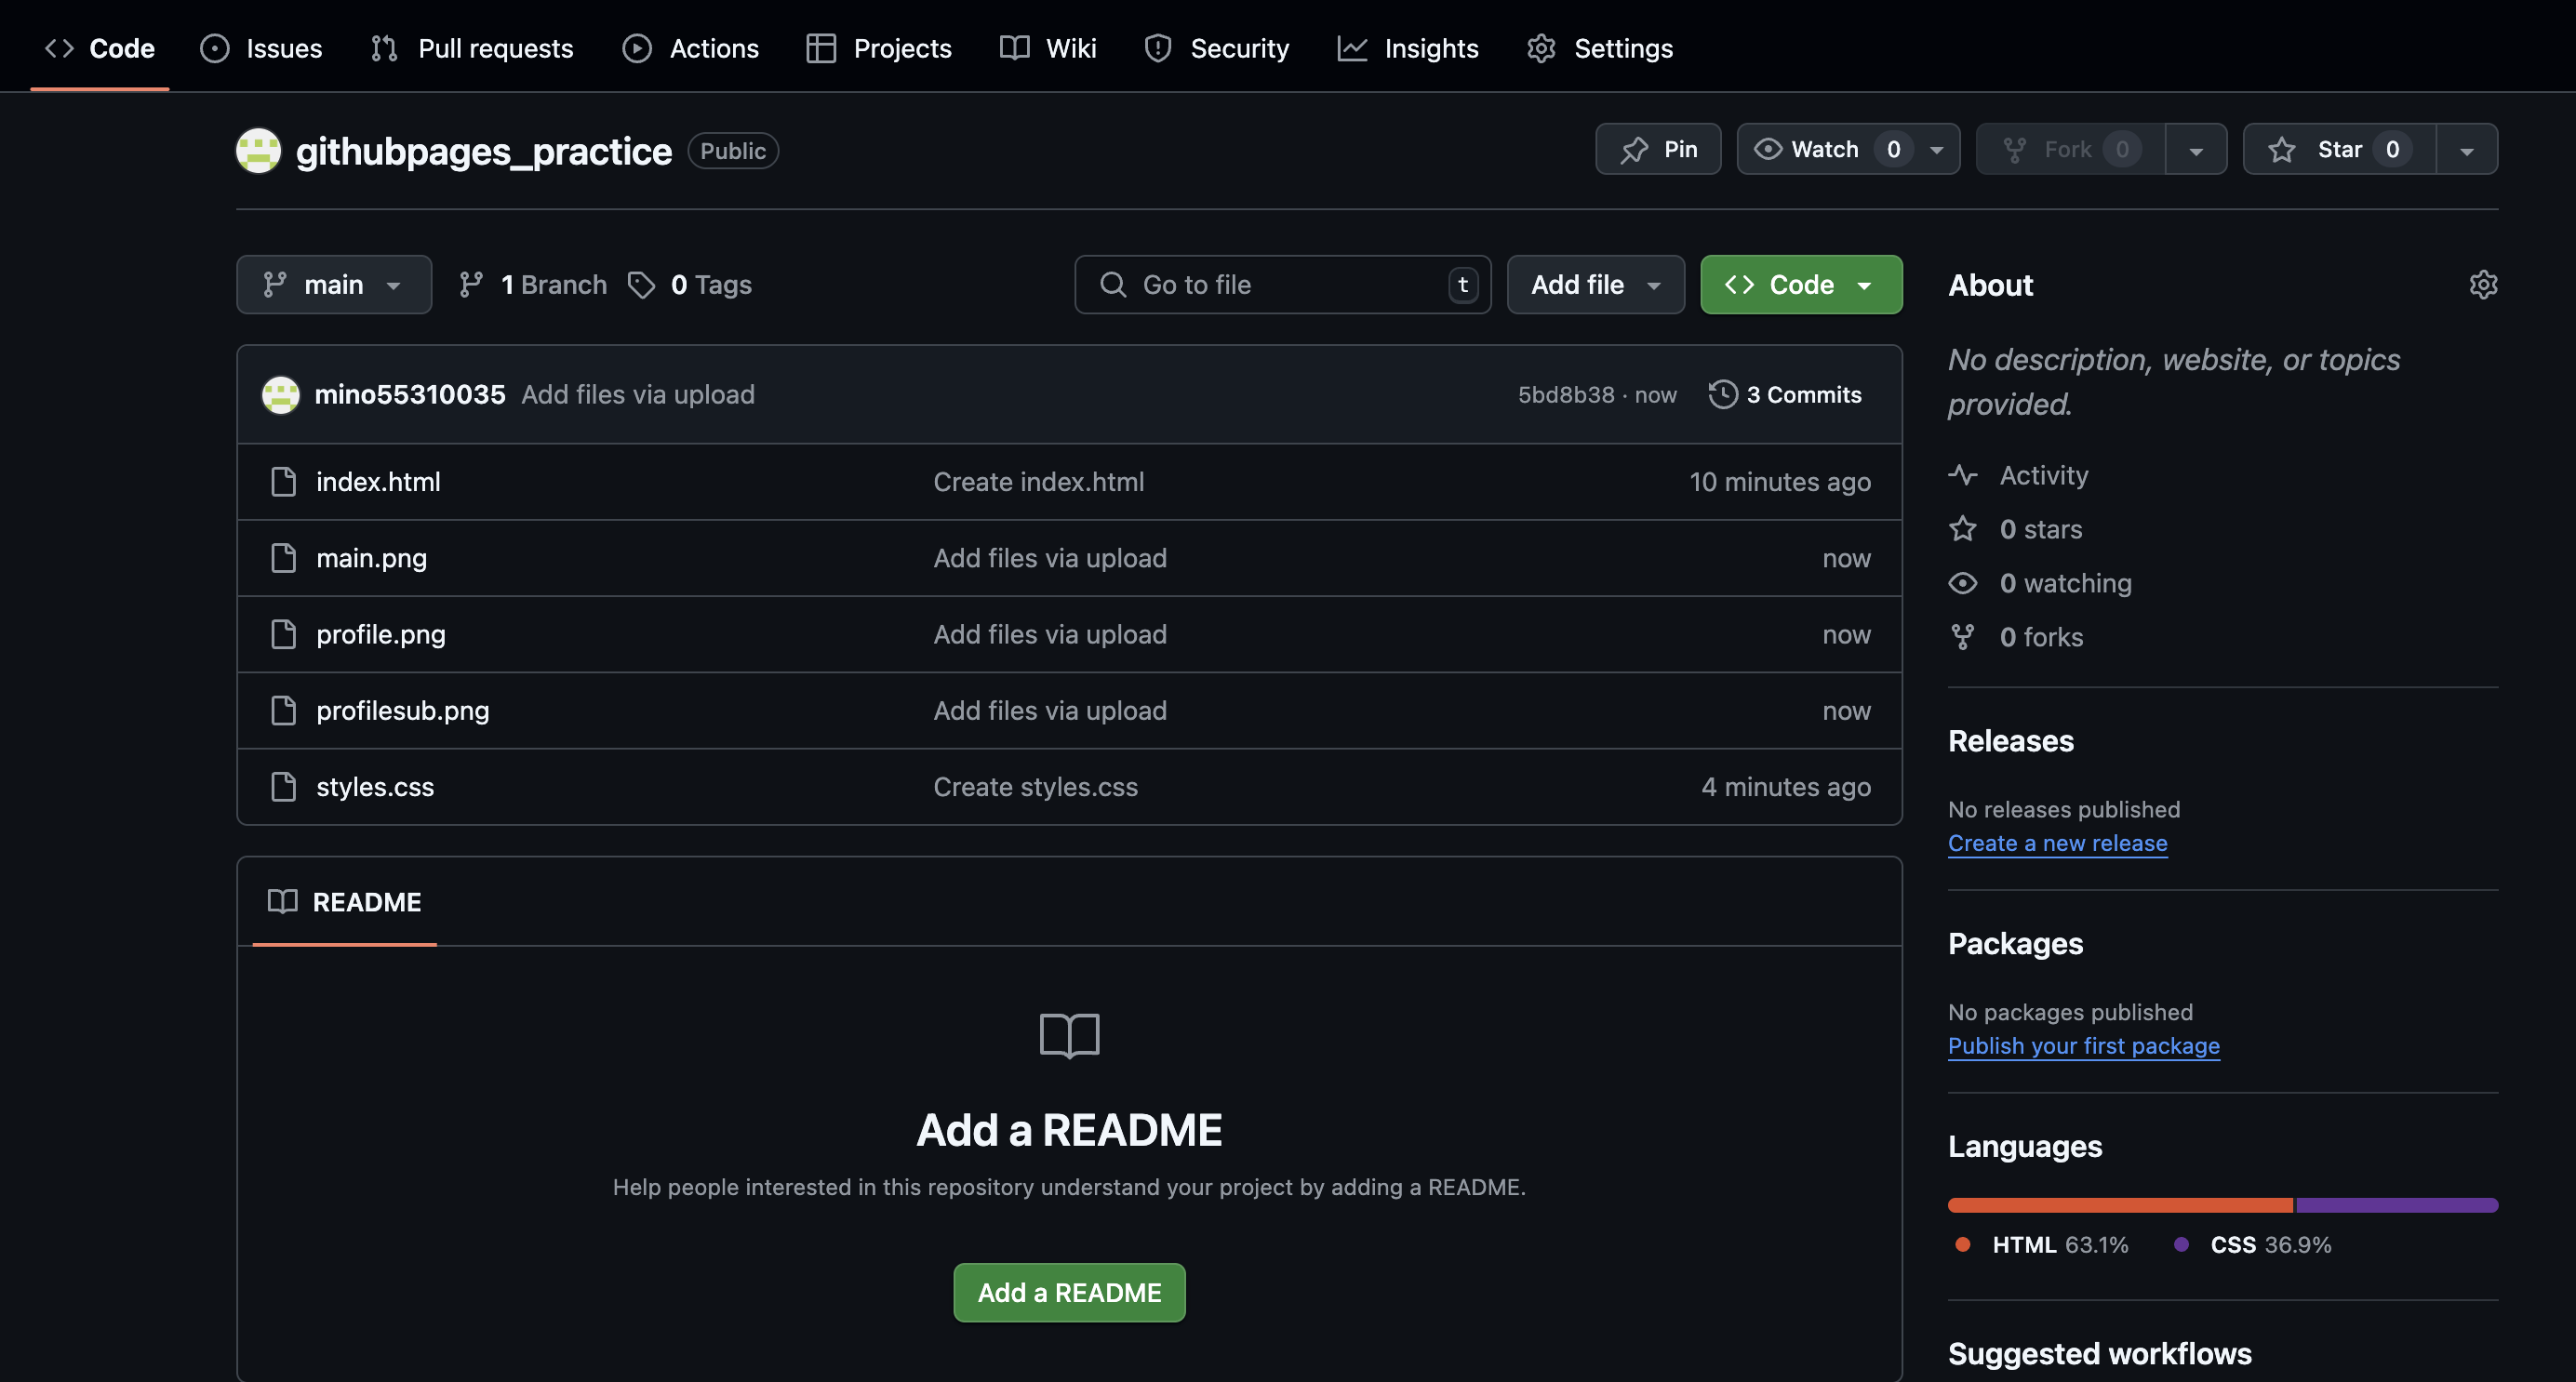Open the Insights graph icon
Viewport: 2576px width, 1382px height.
click(x=1352, y=47)
